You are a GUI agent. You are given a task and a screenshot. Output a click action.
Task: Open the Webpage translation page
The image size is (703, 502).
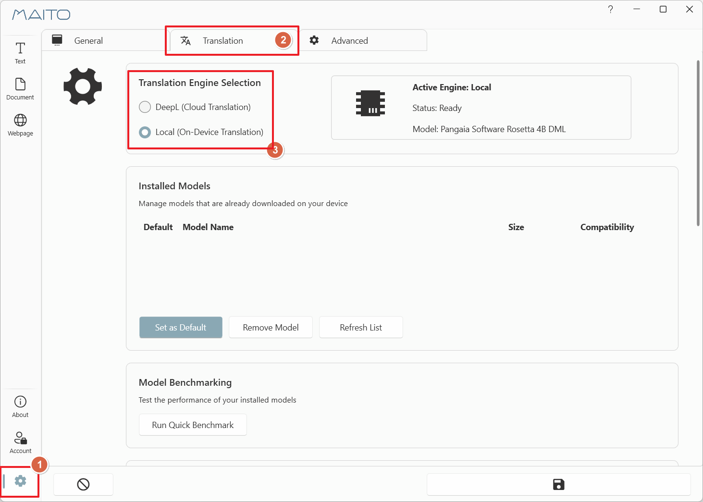tap(20, 125)
